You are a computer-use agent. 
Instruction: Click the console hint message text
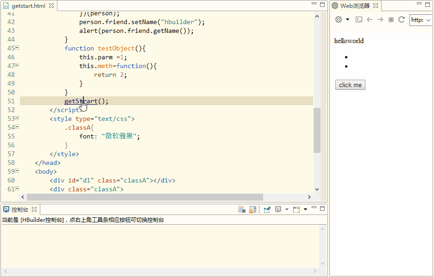[x=83, y=220]
